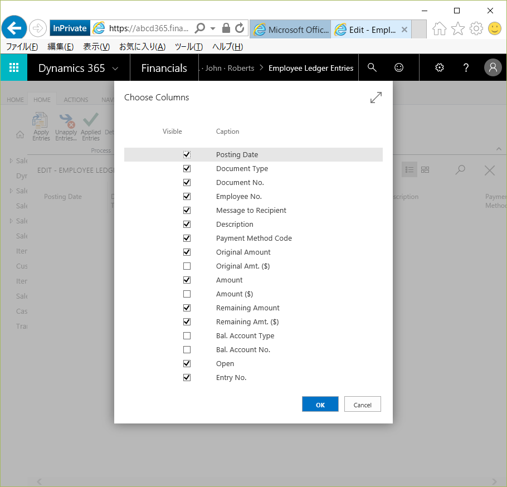
Task: Uncheck the Description column checkbox
Action: click(187, 224)
